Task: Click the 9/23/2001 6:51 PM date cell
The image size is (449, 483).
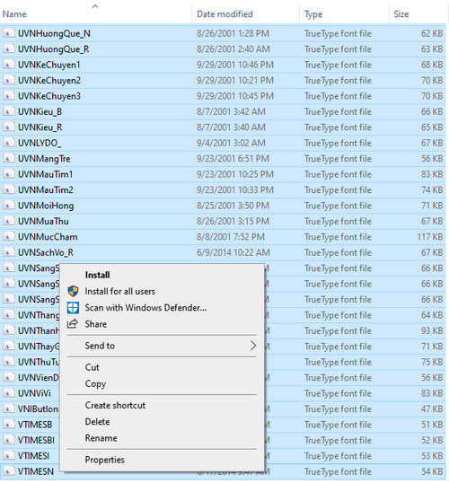Action: (x=233, y=159)
